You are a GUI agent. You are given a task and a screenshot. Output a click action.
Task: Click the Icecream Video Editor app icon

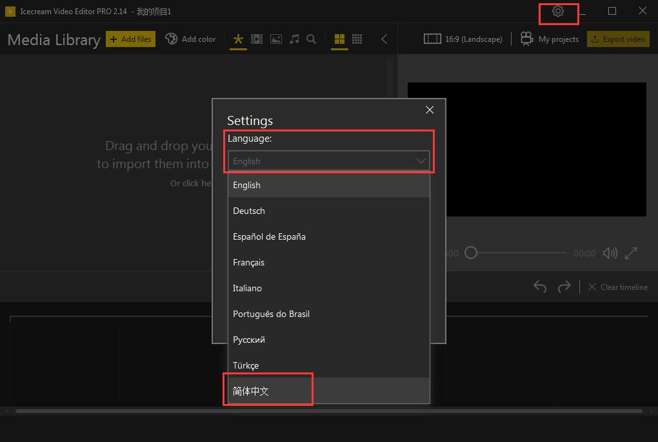[10, 12]
